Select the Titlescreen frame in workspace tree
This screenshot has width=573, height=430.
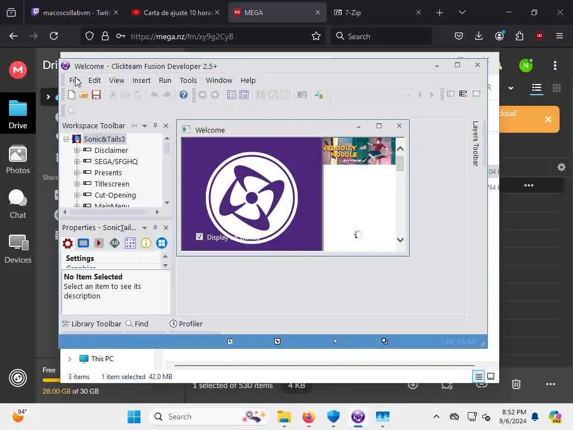point(111,184)
